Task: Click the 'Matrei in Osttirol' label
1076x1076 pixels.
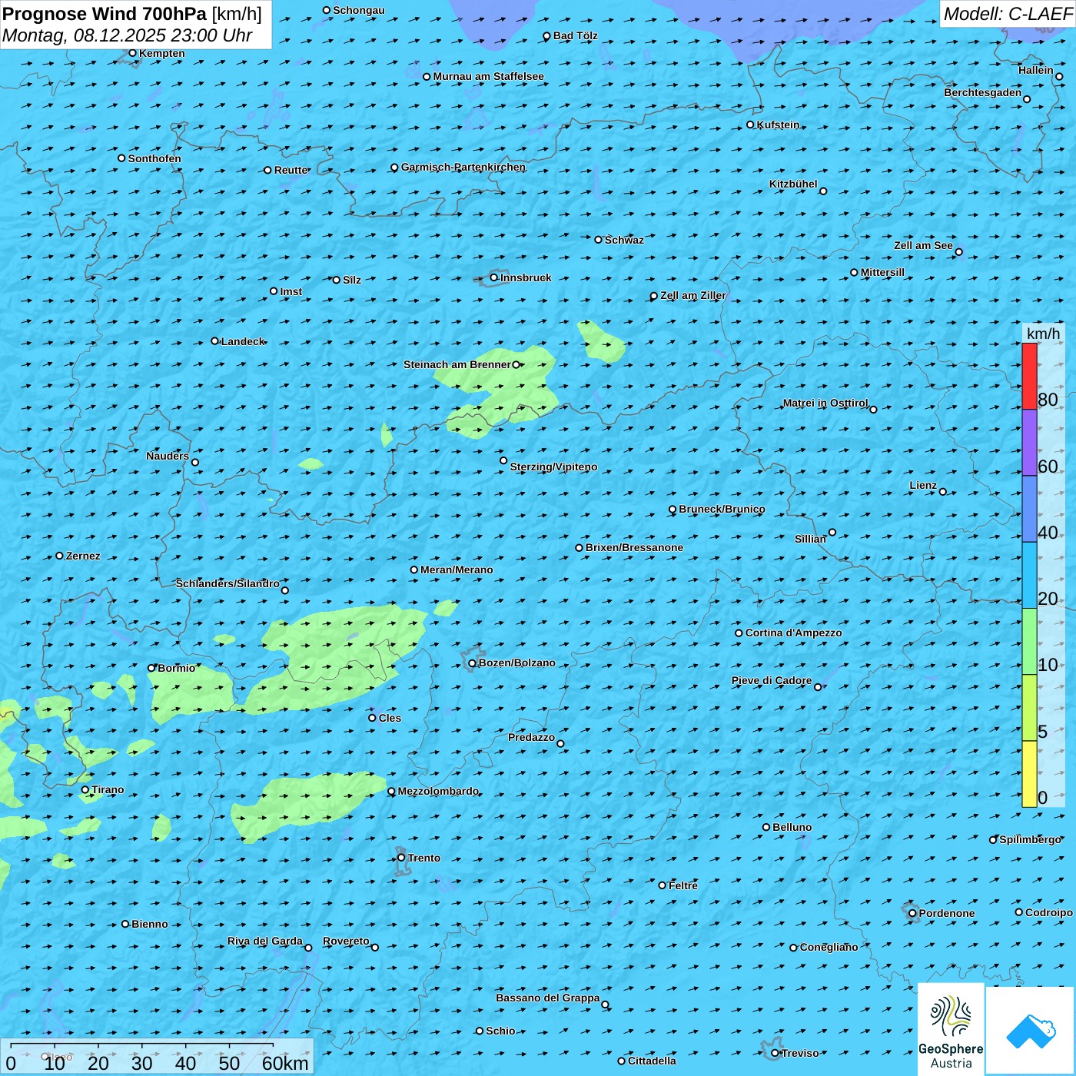Action: point(825,403)
